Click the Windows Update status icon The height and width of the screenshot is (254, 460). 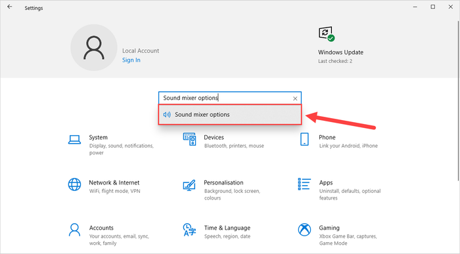[327, 34]
